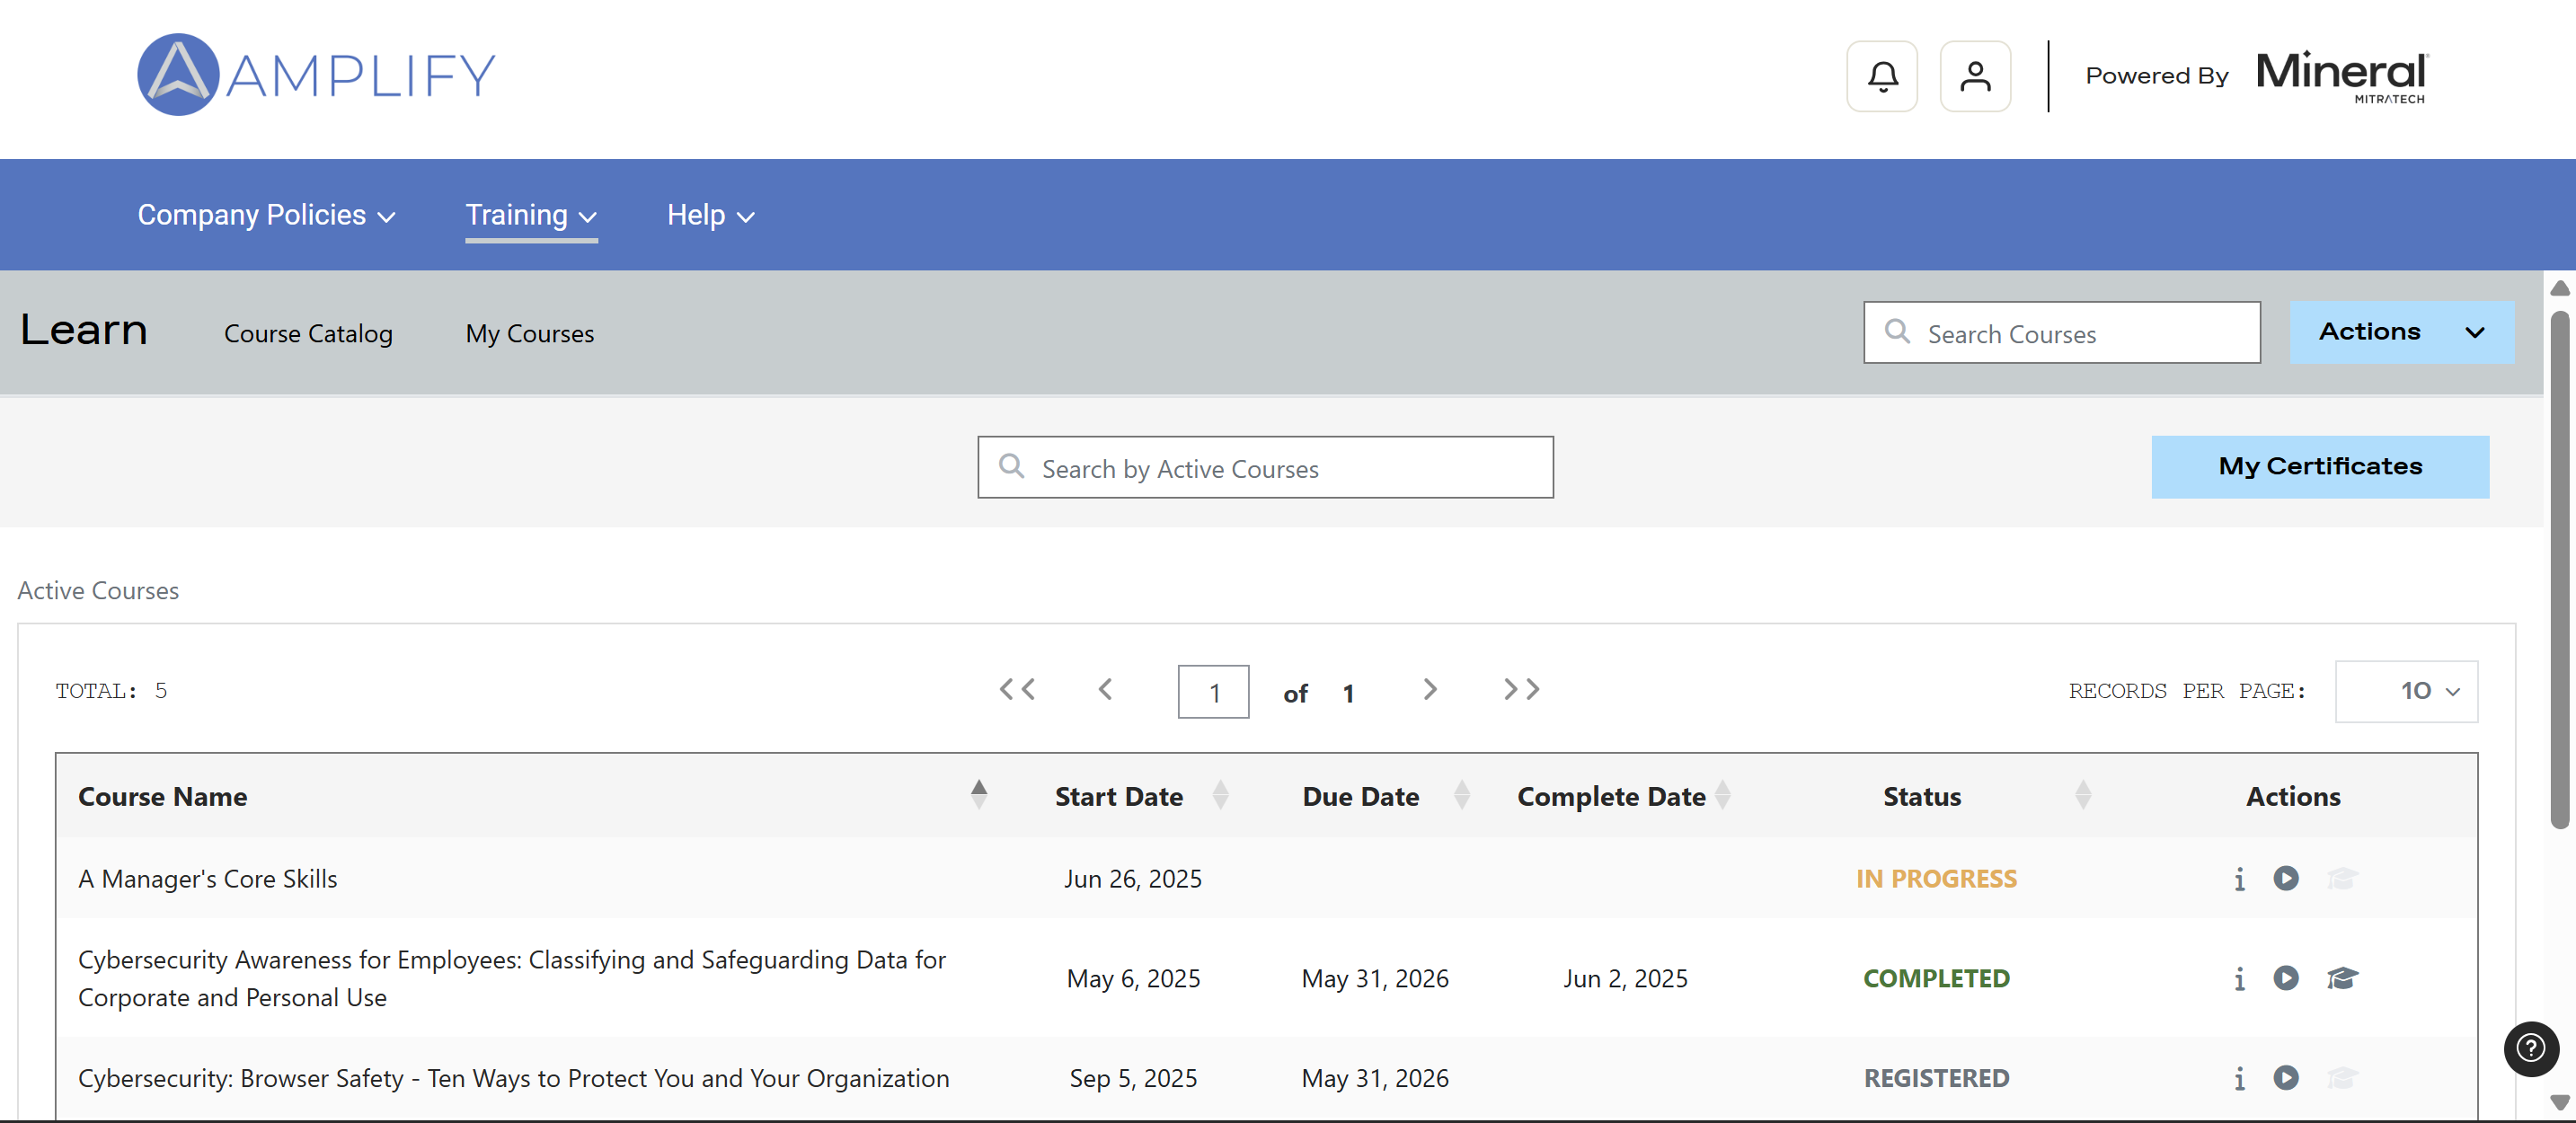Launch A Manager's Core Skills play icon
The width and height of the screenshot is (2576, 1123).
[2285, 878]
